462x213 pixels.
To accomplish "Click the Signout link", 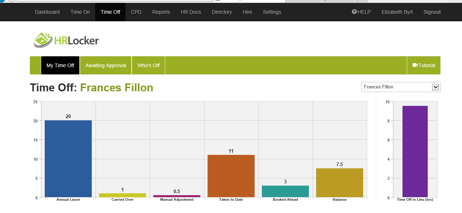I will [432, 12].
